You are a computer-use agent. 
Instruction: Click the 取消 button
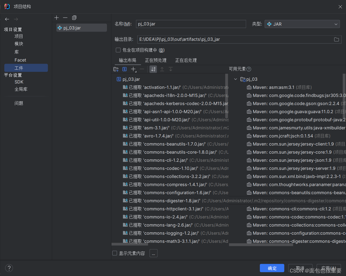click(x=300, y=268)
